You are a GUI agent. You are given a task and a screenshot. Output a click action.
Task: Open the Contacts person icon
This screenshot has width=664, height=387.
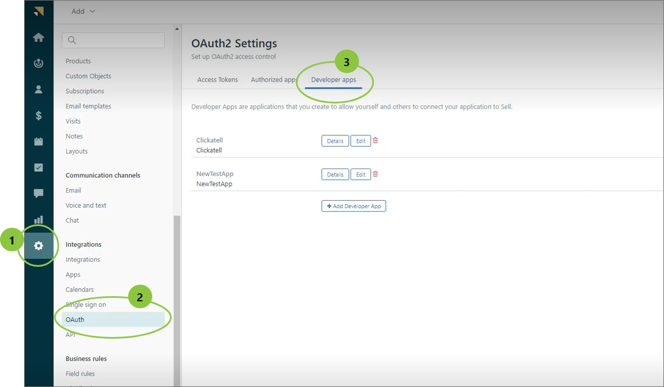[38, 89]
